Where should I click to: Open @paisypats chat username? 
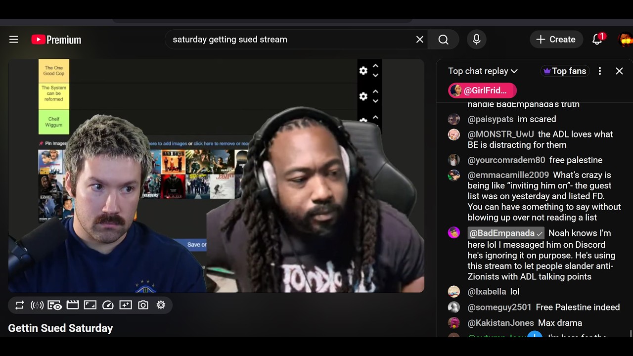pyautogui.click(x=491, y=119)
